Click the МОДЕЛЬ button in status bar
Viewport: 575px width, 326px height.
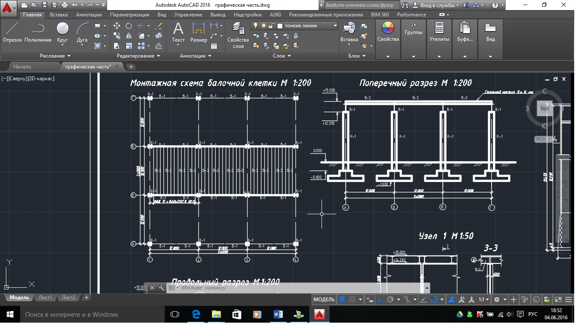point(324,300)
